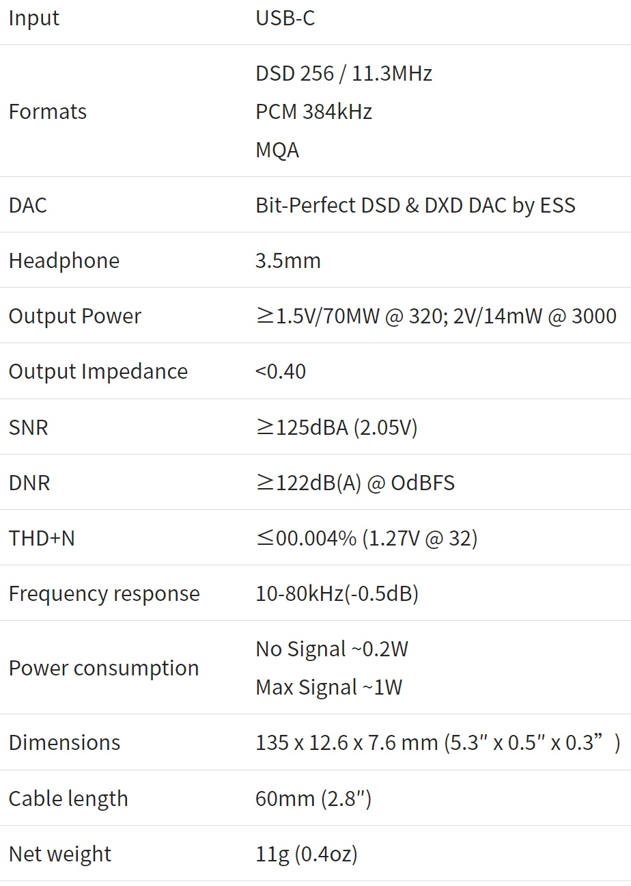The width and height of the screenshot is (631, 886).
Task: Click the Output Power label
Action: tap(75, 317)
